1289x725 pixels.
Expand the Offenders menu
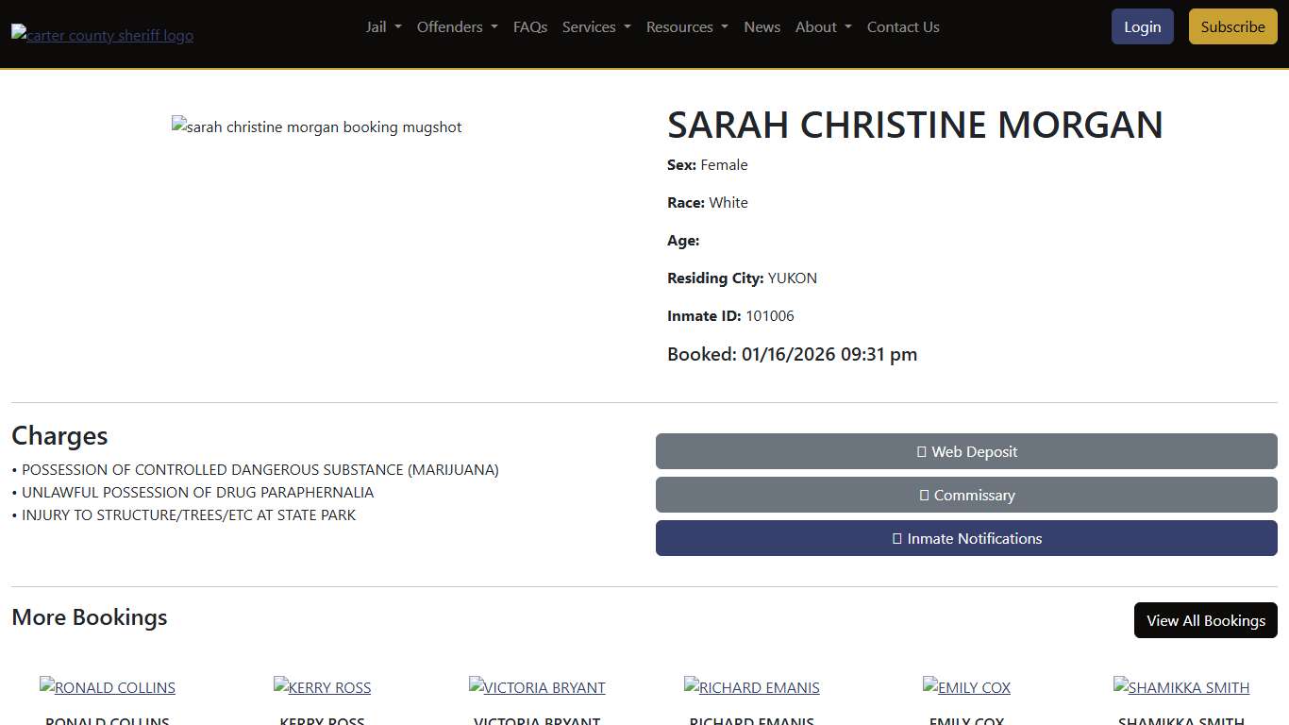(x=457, y=26)
